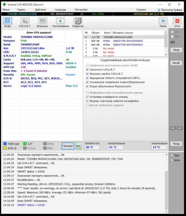The image size is (186, 216).
Task: Click the green cross Victoria app icon
Action: pyautogui.click(x=4, y=5)
